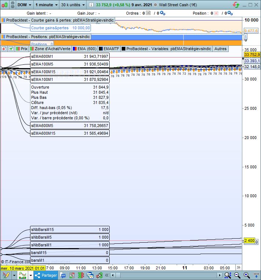Open the DOW instrument dropdown
The height and width of the screenshot is (280, 261).
[24, 5]
